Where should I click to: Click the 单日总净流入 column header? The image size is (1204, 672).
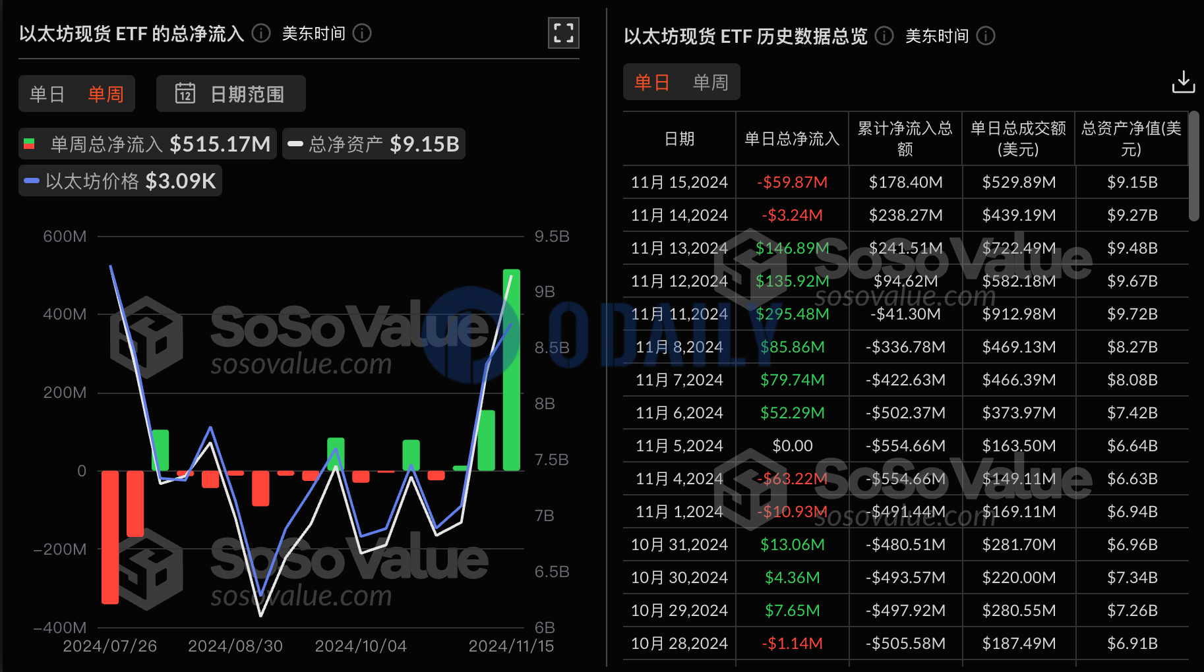coord(793,138)
